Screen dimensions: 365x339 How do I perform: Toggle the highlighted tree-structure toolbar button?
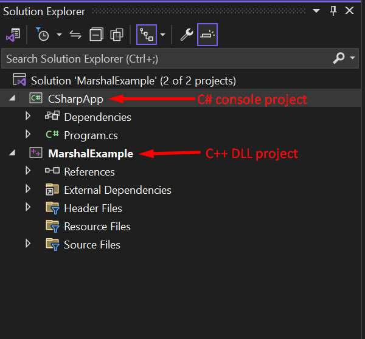145,35
